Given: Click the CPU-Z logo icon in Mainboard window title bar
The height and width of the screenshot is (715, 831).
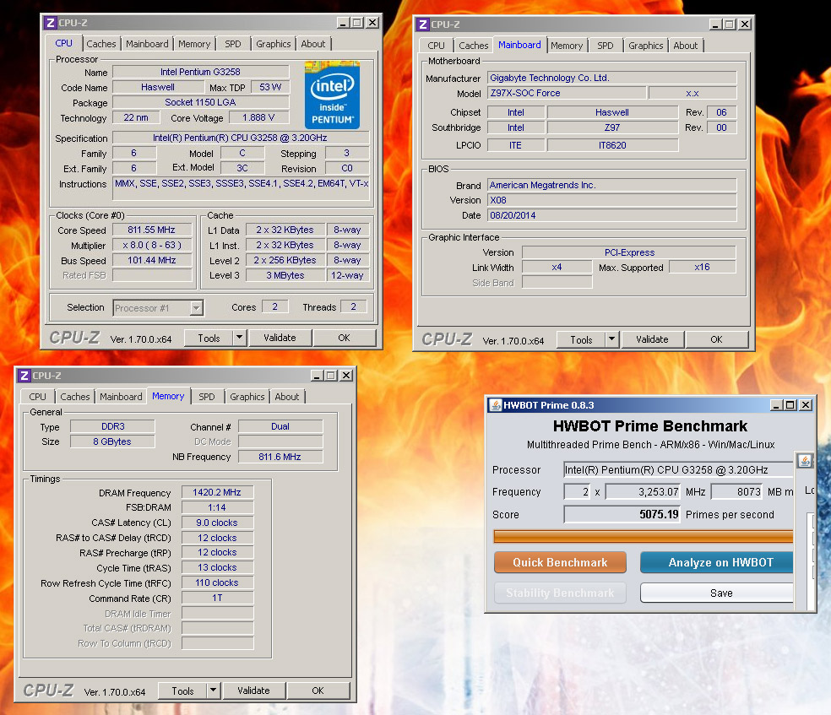Looking at the screenshot, I should (422, 24).
